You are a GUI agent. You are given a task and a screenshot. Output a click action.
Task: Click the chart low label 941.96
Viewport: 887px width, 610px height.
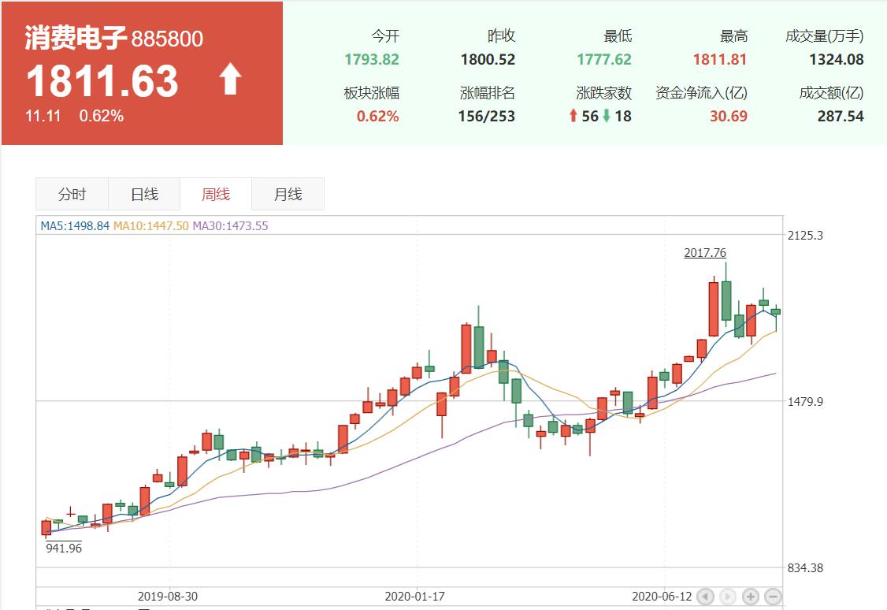(64, 548)
